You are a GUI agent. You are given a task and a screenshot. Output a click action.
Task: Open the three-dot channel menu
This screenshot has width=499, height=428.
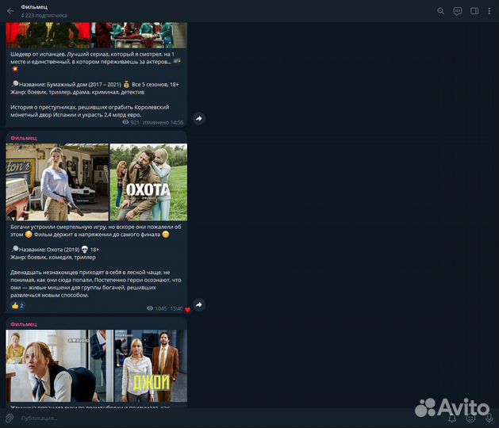[x=489, y=11]
